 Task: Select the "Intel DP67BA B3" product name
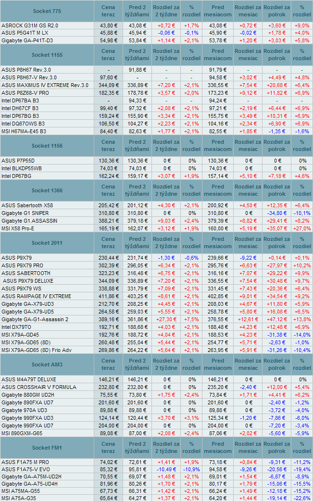pos(20,100)
